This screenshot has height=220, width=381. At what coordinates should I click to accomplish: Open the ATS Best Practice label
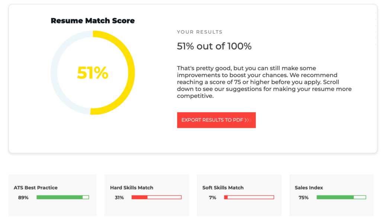(x=36, y=188)
